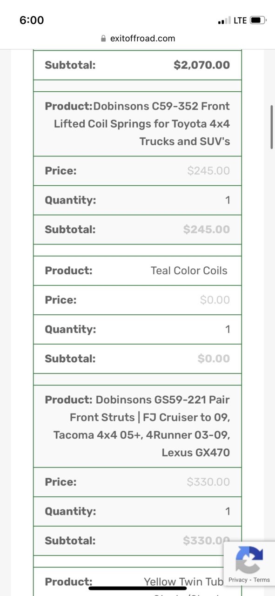Click the page scrollbar thumb on right edge
The width and height of the screenshot is (275, 596).
[272, 127]
